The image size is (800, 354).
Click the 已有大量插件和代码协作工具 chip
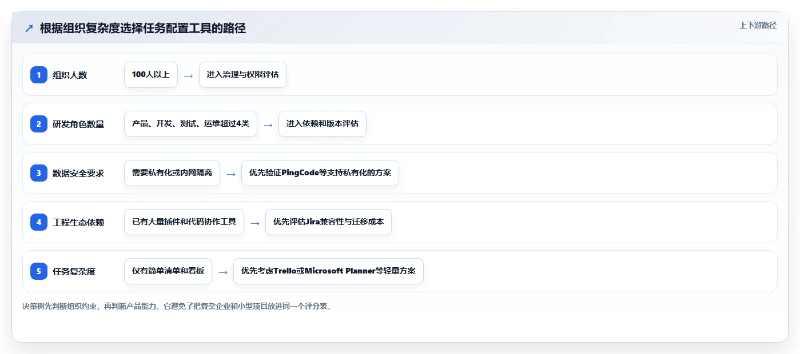pos(184,222)
